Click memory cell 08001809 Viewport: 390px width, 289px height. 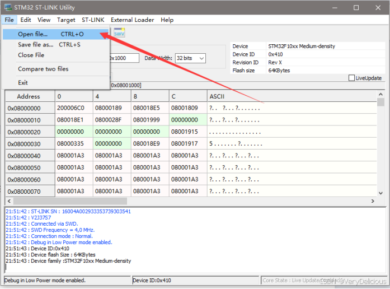(188, 108)
